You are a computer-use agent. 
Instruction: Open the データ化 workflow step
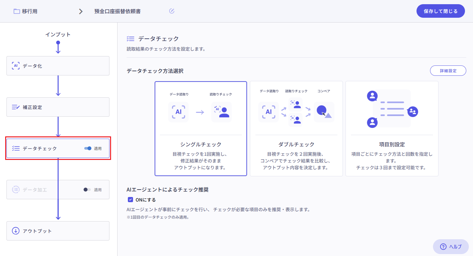tap(58, 66)
